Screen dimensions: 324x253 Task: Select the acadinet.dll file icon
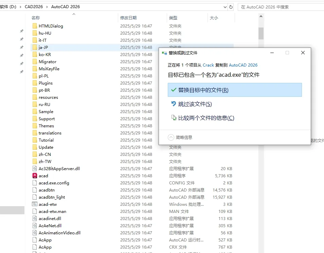pos(35,218)
